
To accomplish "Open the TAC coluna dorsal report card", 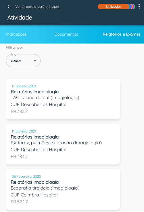I will pyautogui.click(x=63, y=99).
